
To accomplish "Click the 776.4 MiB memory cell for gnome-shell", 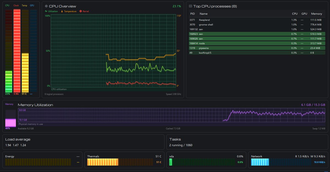I will pos(316,25).
